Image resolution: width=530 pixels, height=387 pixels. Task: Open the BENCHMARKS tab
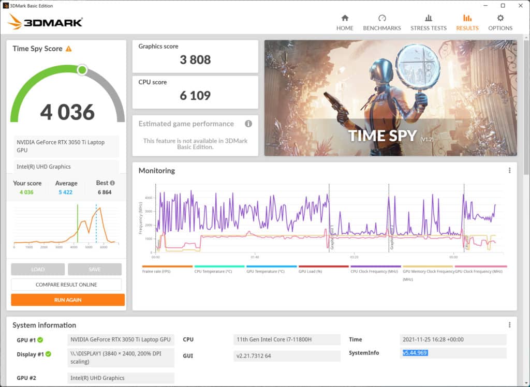(x=382, y=23)
